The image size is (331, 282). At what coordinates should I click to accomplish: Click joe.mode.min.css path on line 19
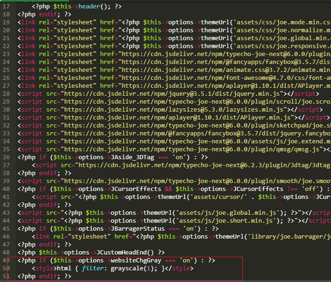(x=282, y=22)
